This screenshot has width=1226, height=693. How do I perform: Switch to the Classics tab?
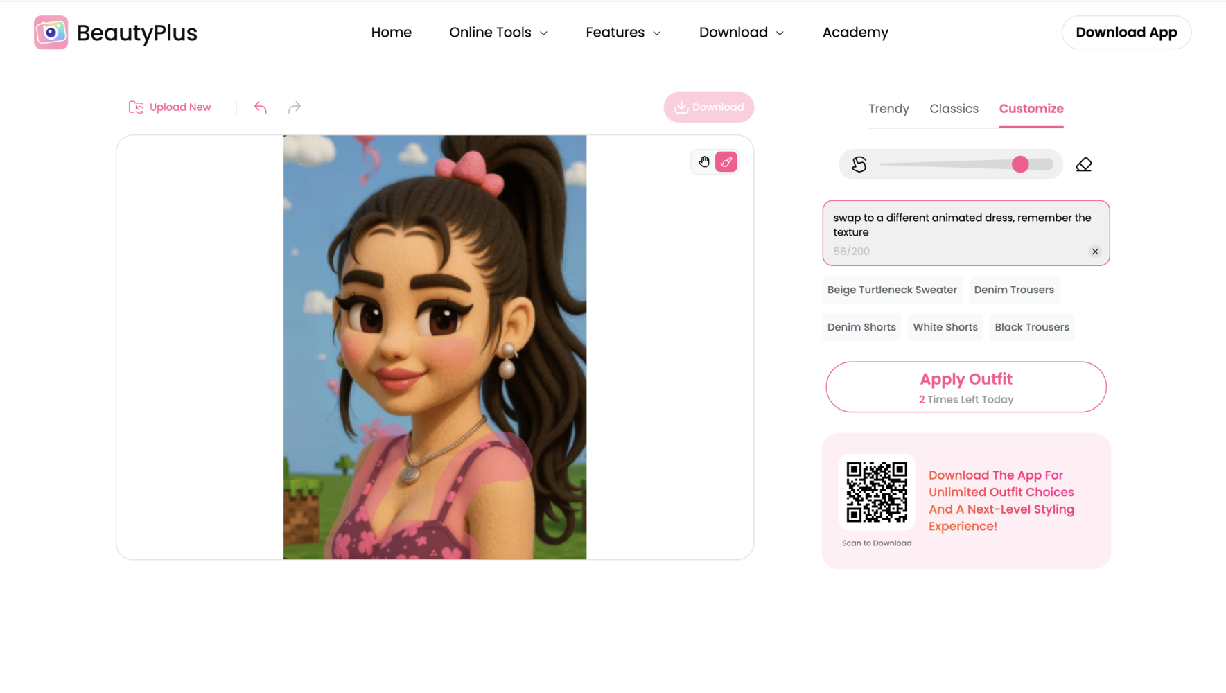[x=954, y=109]
